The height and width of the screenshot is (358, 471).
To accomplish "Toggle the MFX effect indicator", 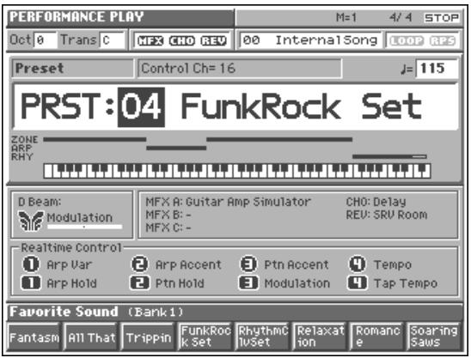I will click(x=150, y=40).
